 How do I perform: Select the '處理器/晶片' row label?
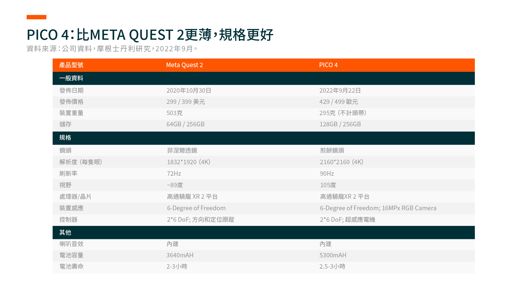click(75, 197)
